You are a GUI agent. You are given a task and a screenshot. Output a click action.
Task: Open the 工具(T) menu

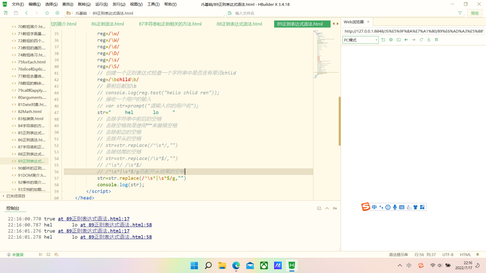pos(153,4)
